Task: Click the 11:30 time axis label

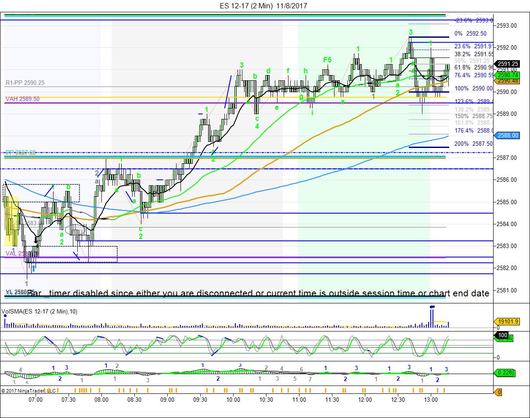Action: 332,399
